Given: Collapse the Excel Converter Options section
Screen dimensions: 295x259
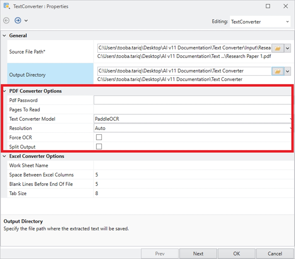Looking at the screenshot, I should coord(4,156).
